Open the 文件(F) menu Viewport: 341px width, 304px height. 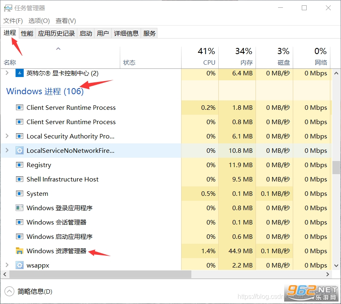13,21
